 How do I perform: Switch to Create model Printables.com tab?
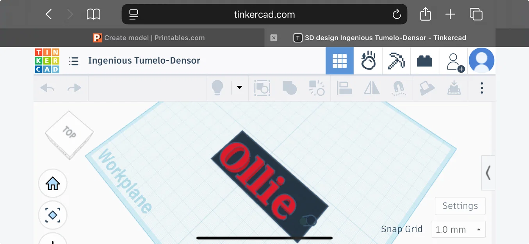click(148, 38)
